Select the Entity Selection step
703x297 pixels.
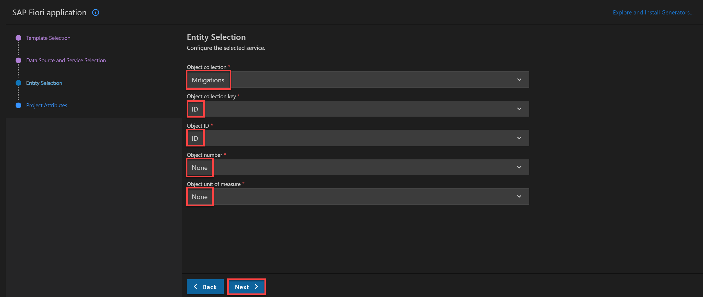coord(44,83)
